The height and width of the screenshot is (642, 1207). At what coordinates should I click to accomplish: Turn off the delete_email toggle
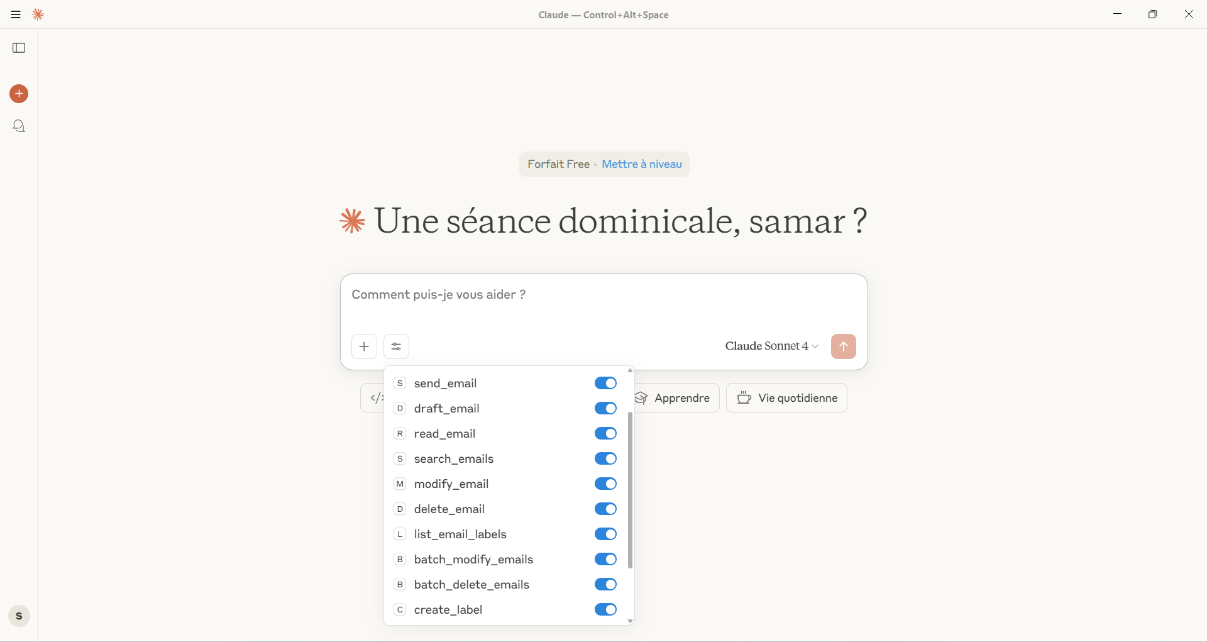tap(605, 509)
